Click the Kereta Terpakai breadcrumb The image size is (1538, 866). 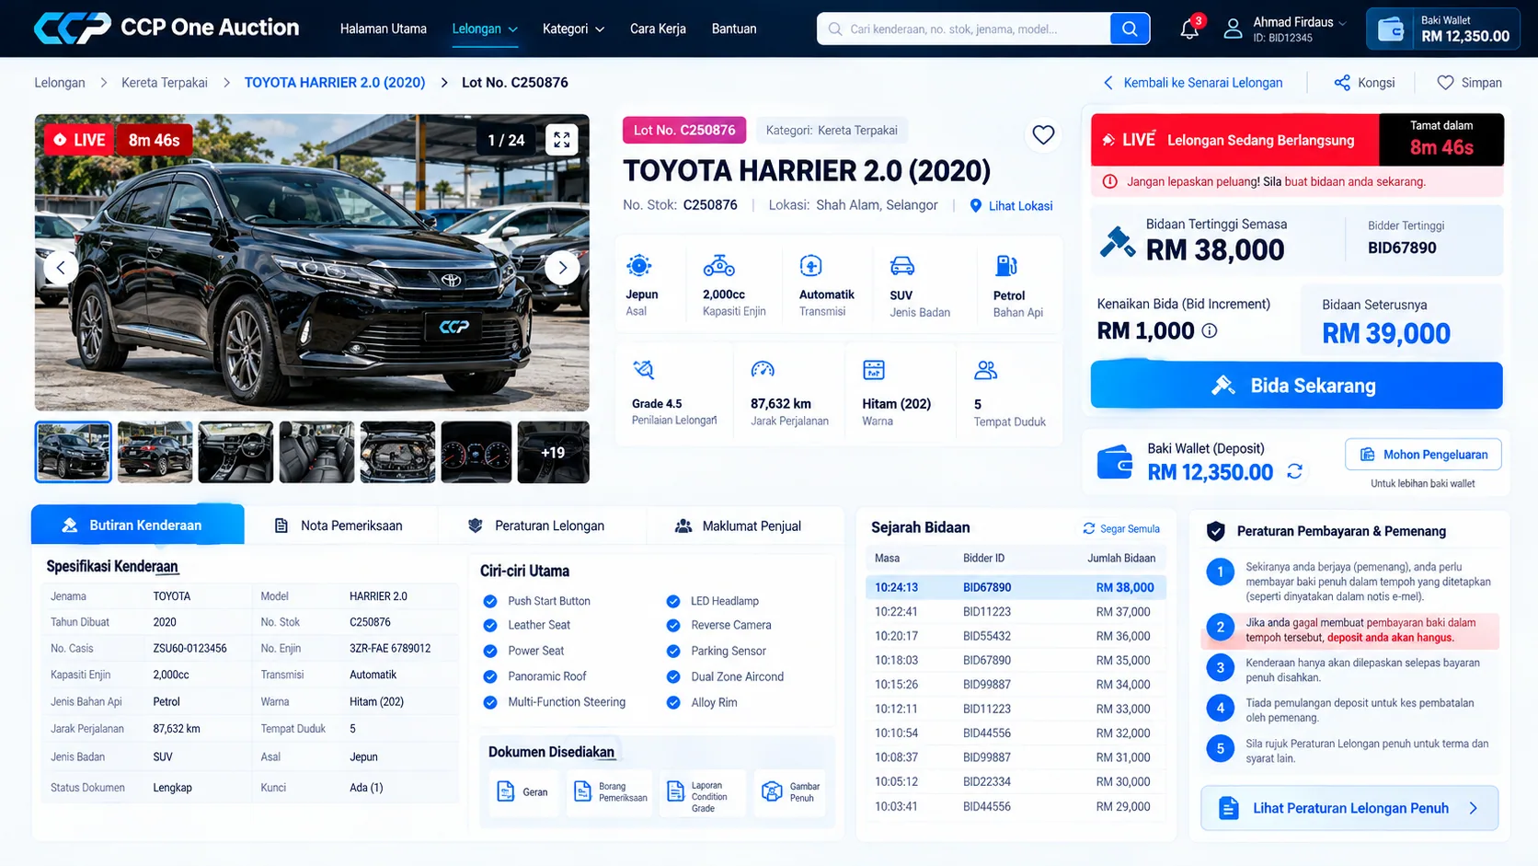(x=165, y=83)
